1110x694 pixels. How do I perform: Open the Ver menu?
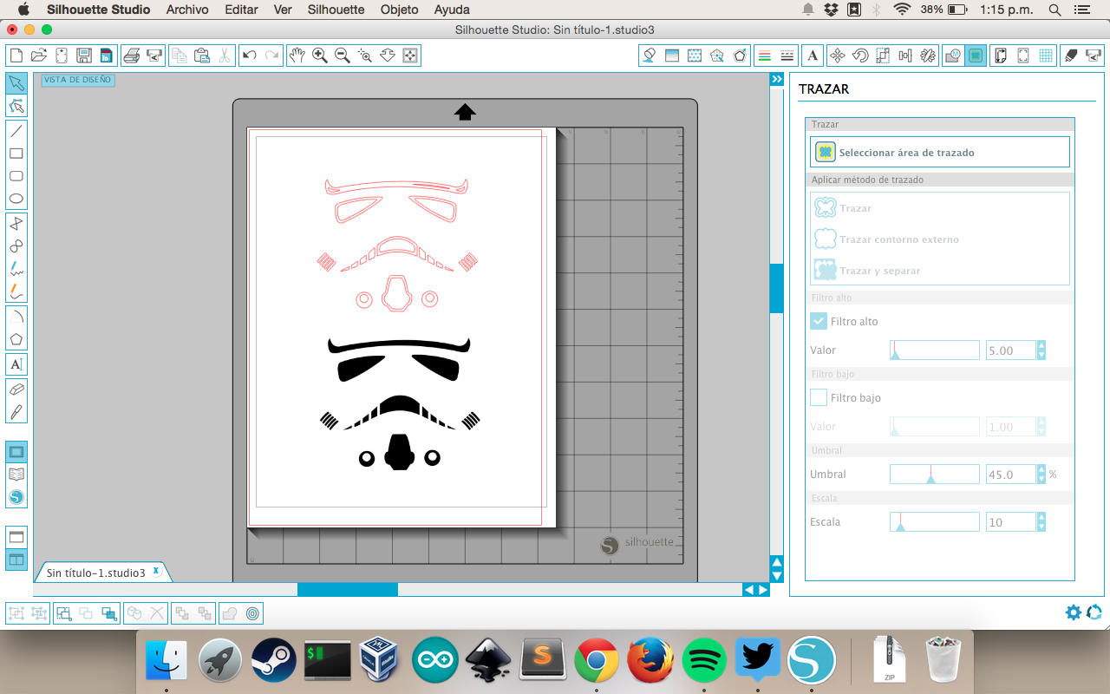[x=283, y=10]
